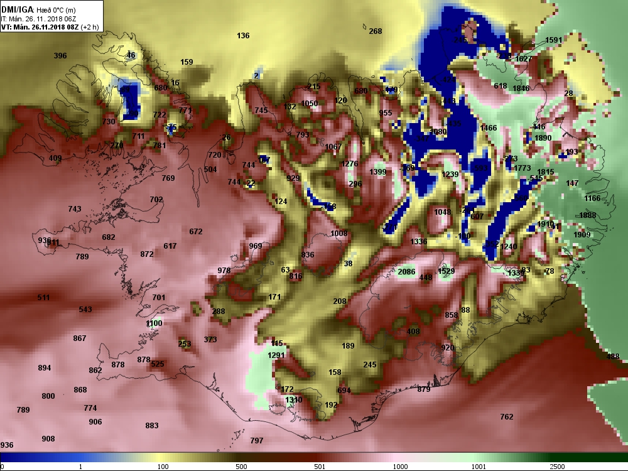Select the northeast value "1591"
This screenshot has height=471, width=628.
(x=554, y=40)
